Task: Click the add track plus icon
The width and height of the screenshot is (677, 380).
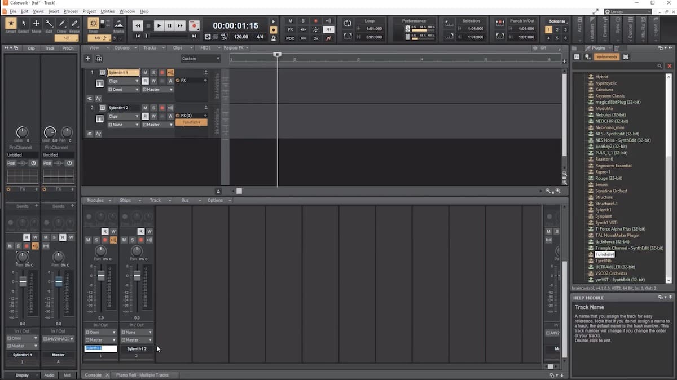Action: tap(87, 59)
